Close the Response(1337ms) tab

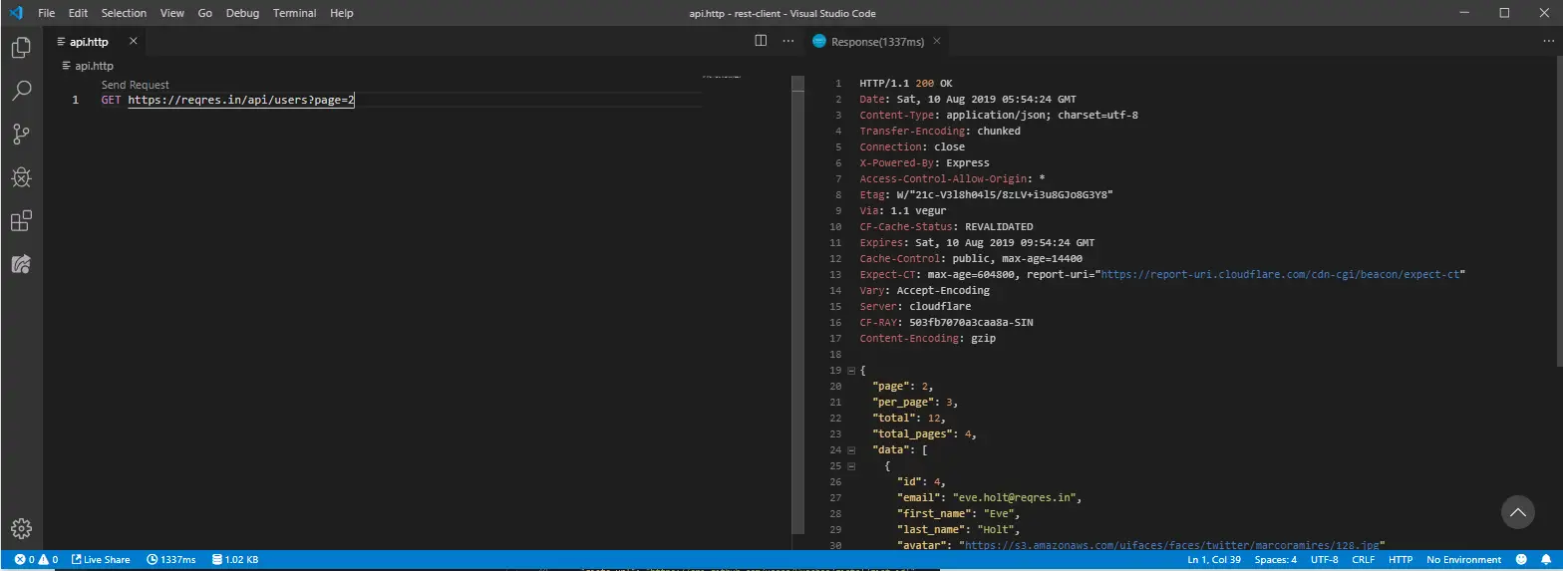pyautogui.click(x=937, y=42)
